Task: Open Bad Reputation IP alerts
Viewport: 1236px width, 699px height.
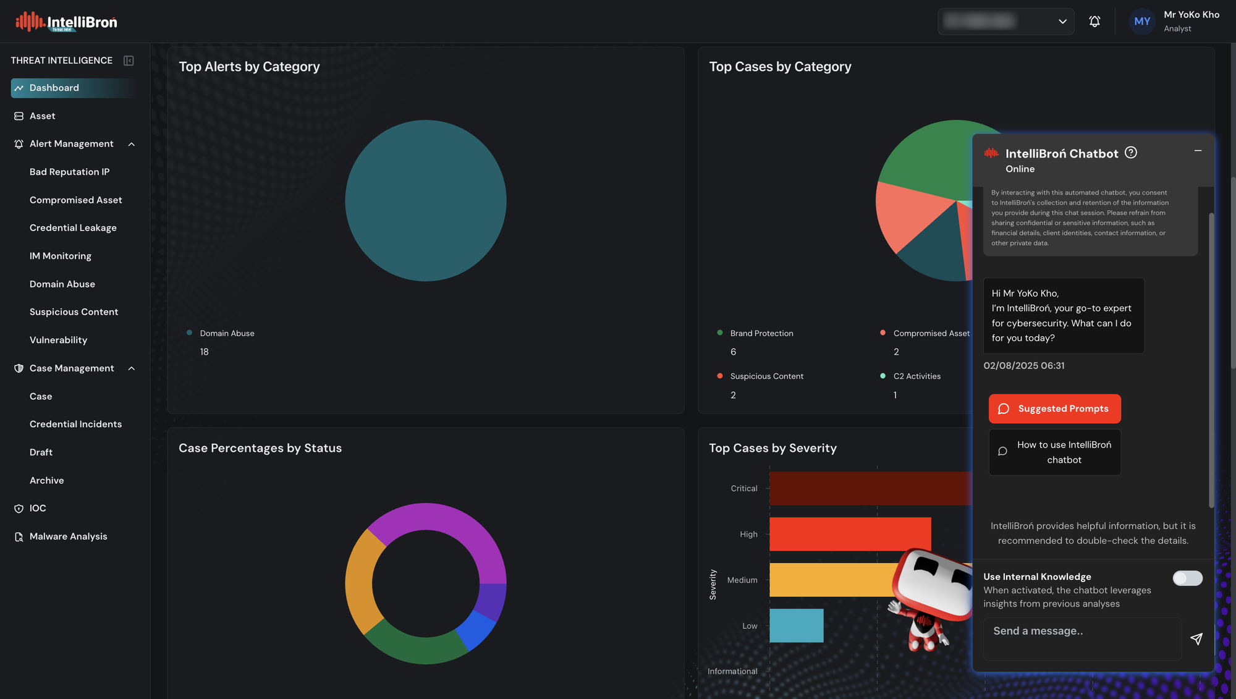Action: (69, 172)
